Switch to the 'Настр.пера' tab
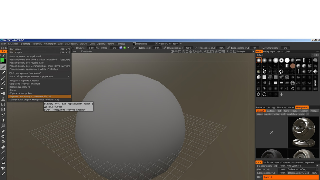Viewport: 320px width, 180px height. tap(269, 51)
